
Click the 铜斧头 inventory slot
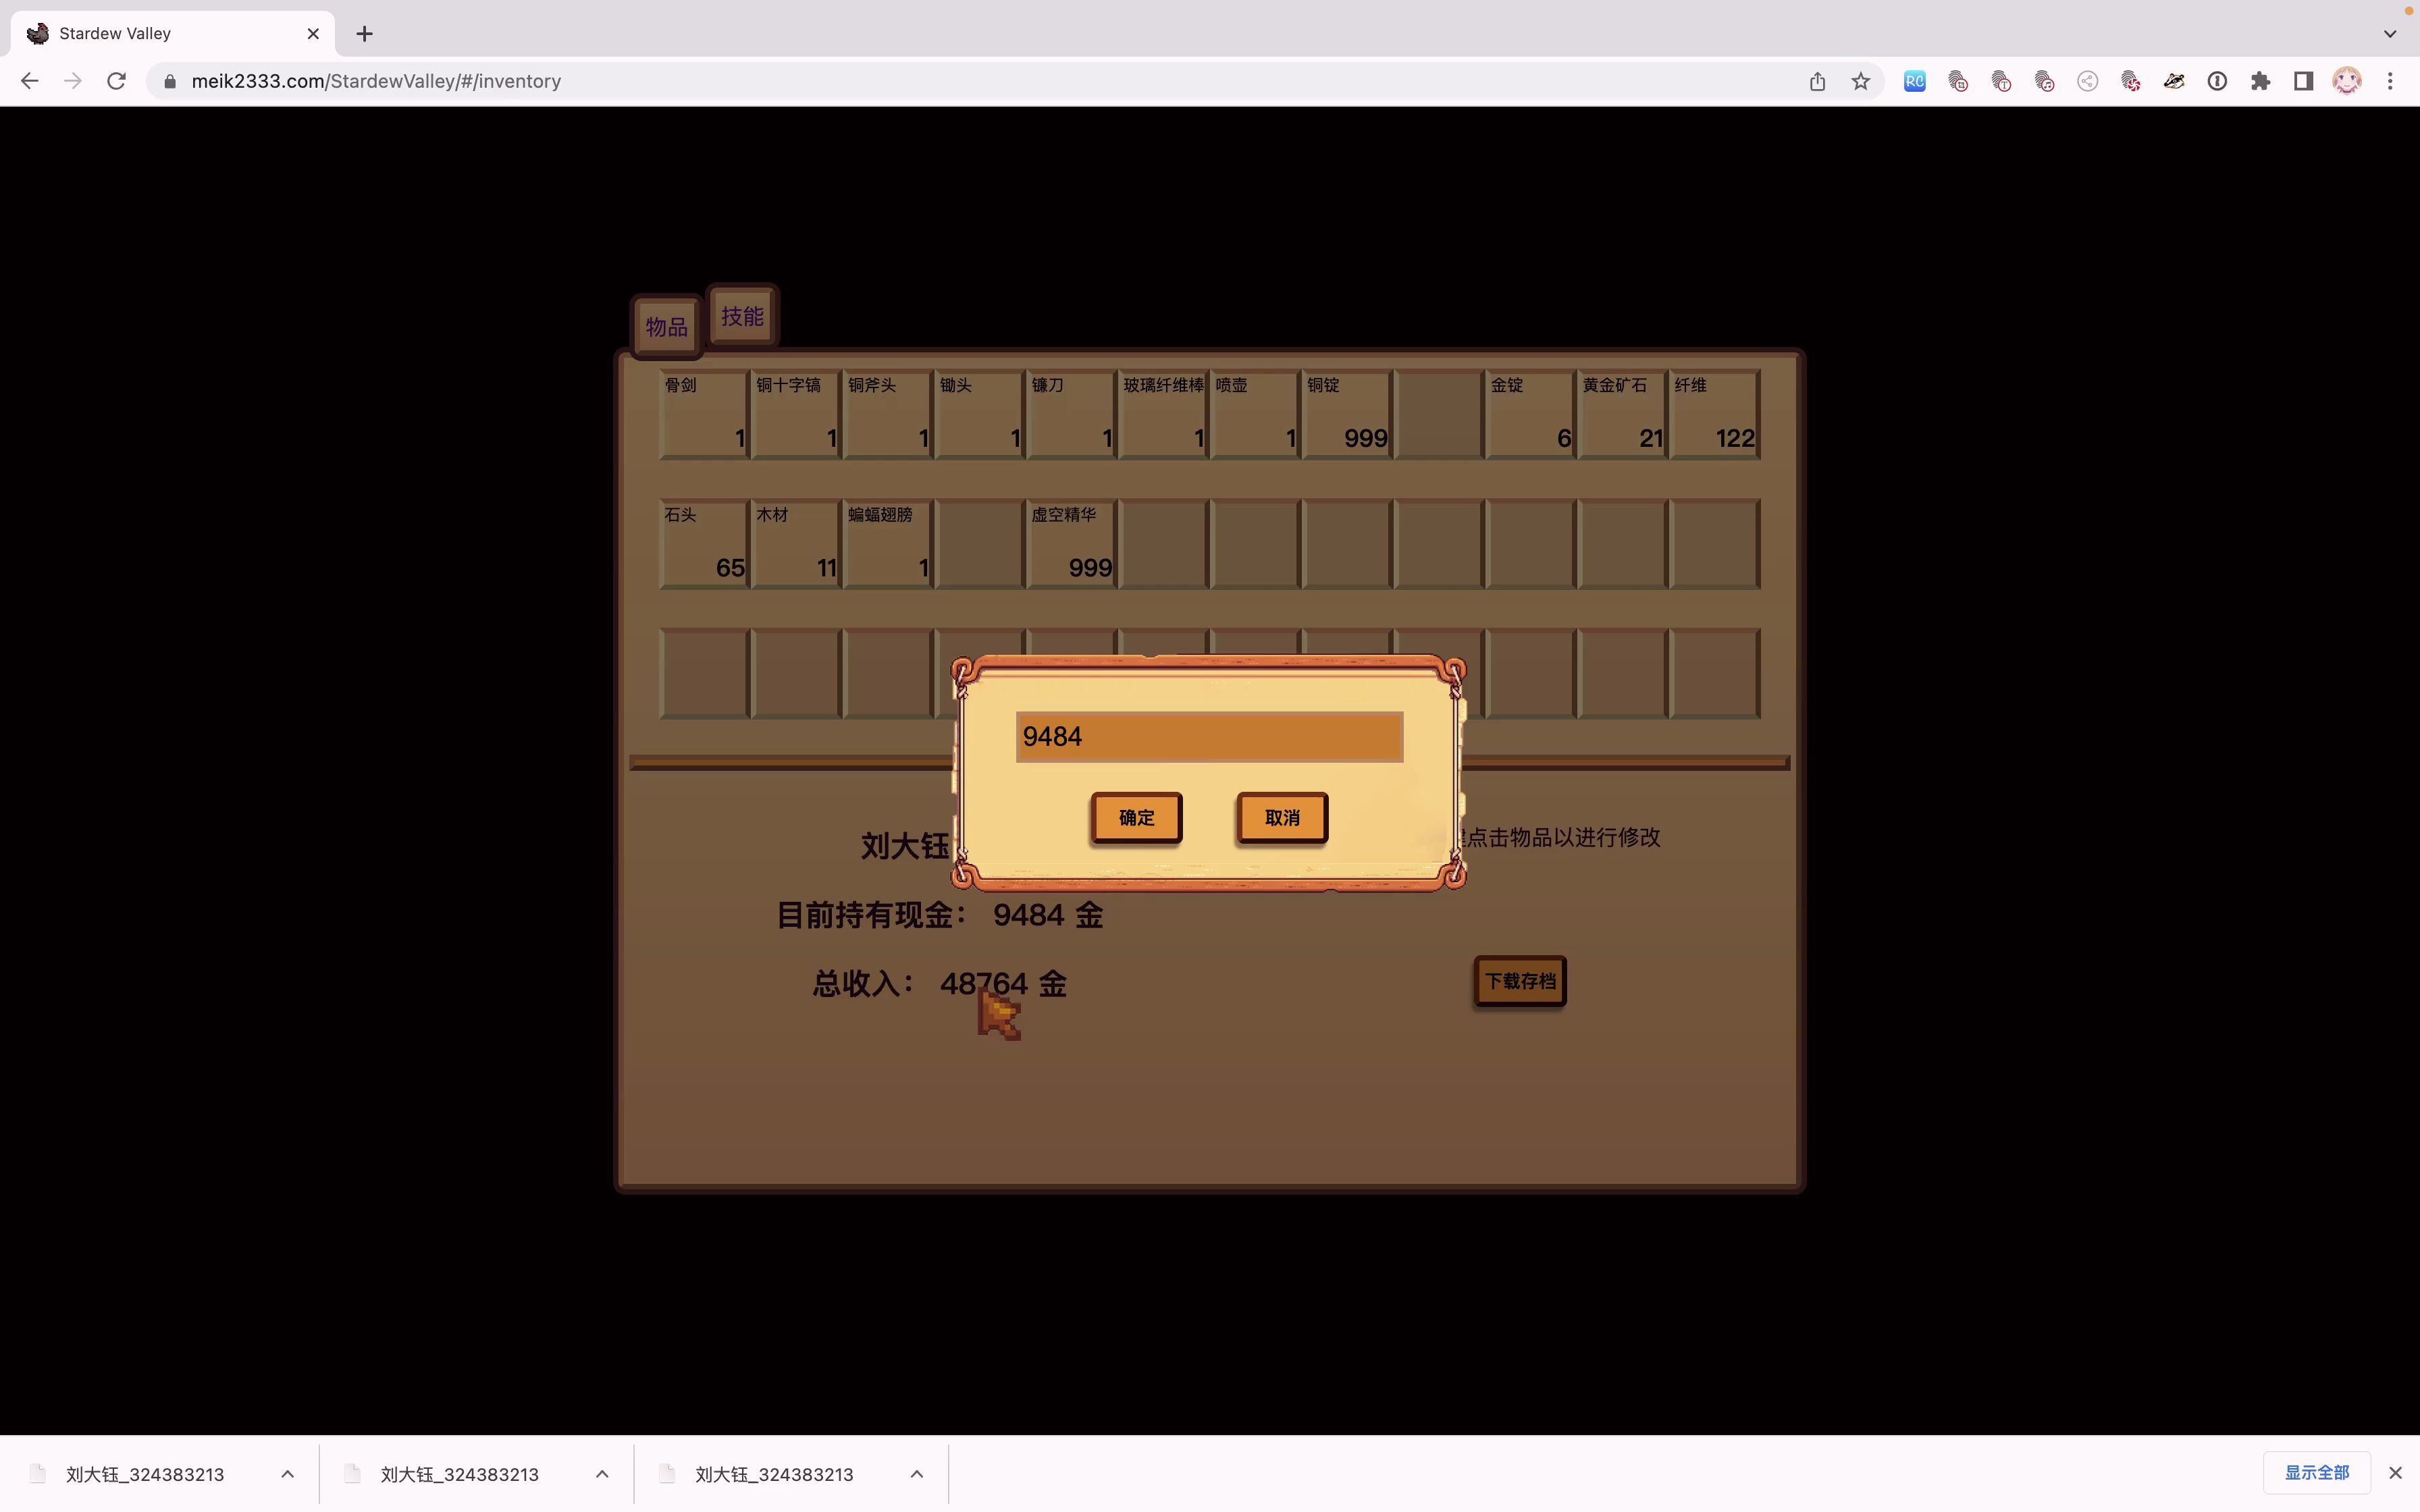coord(888,414)
